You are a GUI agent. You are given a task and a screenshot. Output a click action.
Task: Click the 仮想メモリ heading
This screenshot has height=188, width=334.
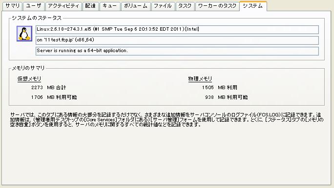point(29,79)
